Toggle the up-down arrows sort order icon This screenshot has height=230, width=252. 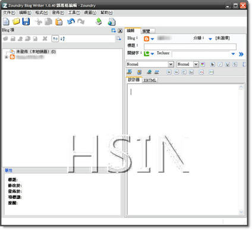(x=62, y=39)
